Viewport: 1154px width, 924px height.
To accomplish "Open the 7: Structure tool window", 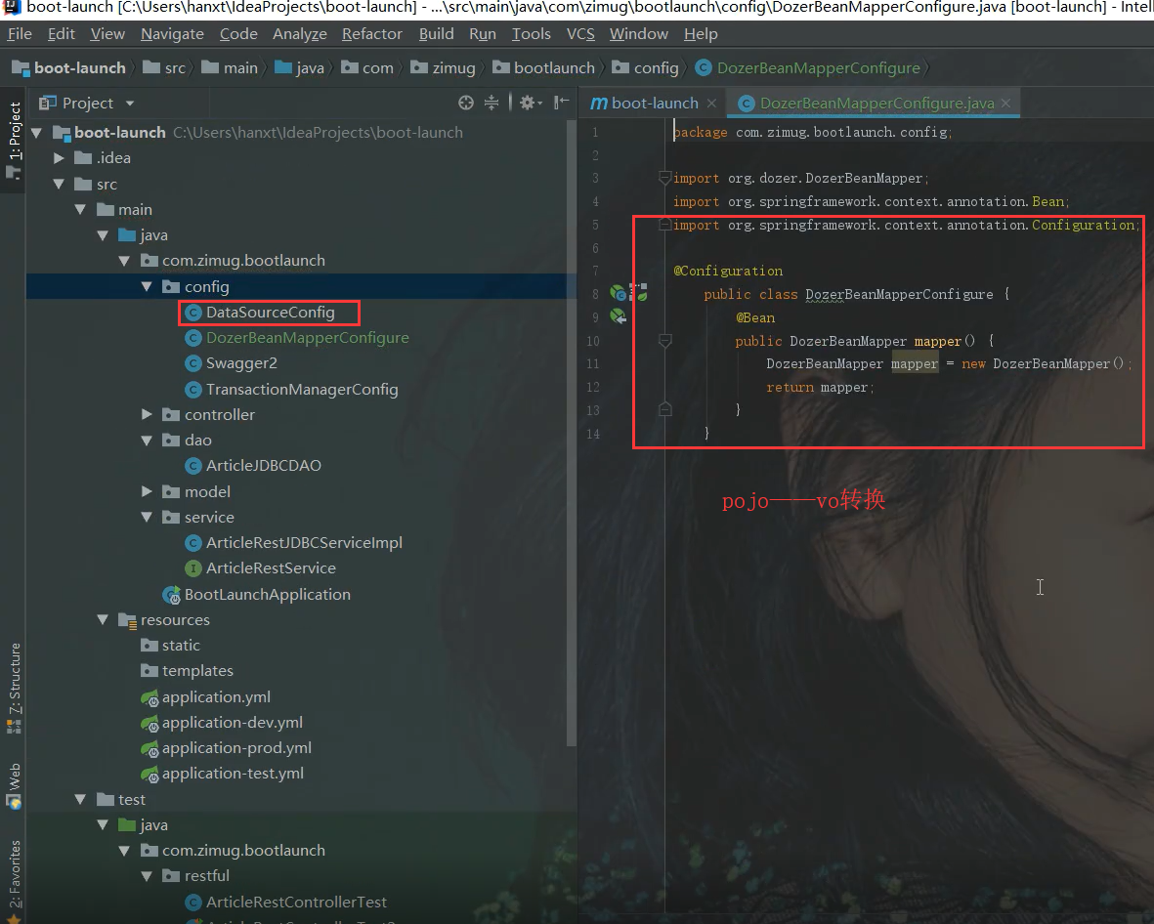I will (x=14, y=688).
